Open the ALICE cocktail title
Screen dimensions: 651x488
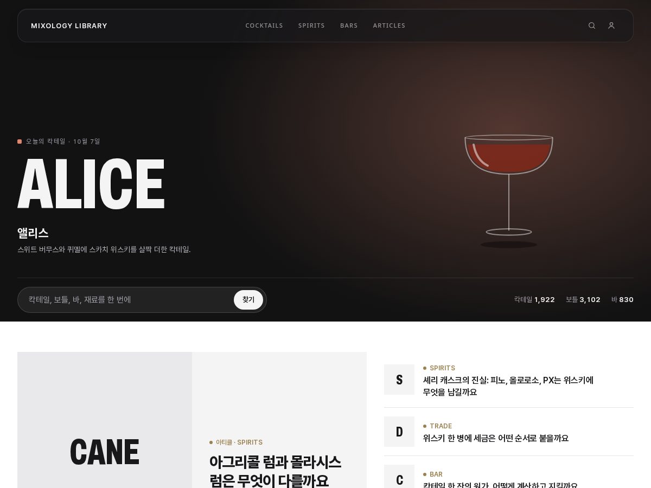[x=91, y=183]
